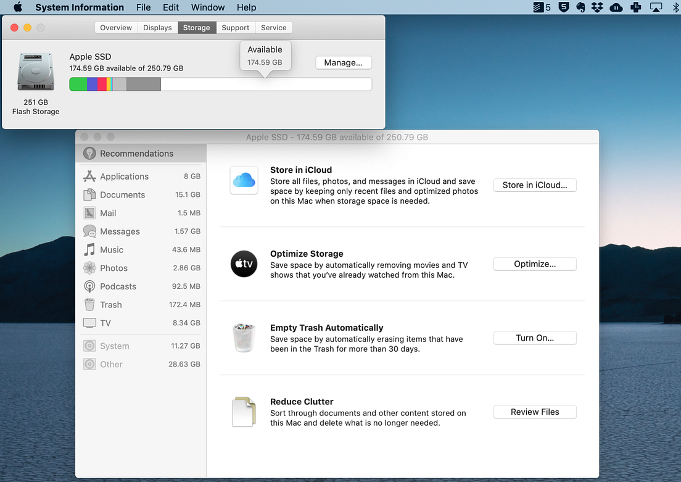Image resolution: width=681 pixels, height=482 pixels.
Task: Select the Messages icon in the sidebar
Action: [x=89, y=231]
